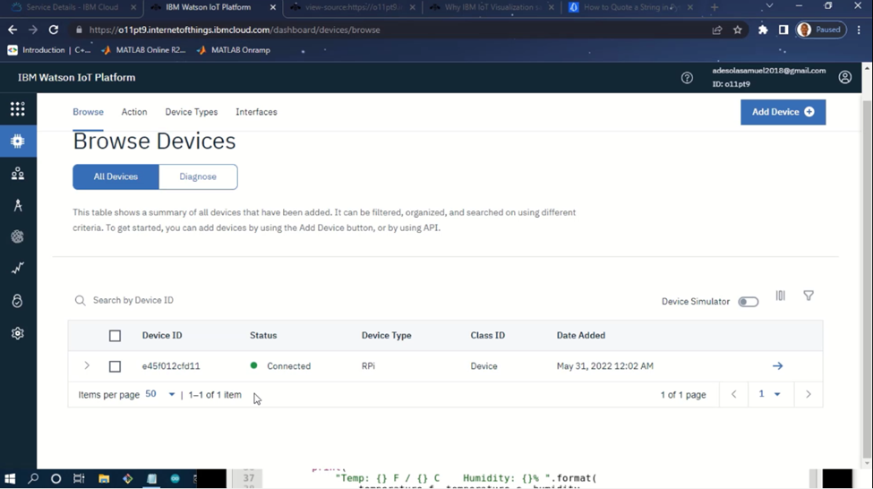Switch to the Device Types tab

pyautogui.click(x=191, y=112)
